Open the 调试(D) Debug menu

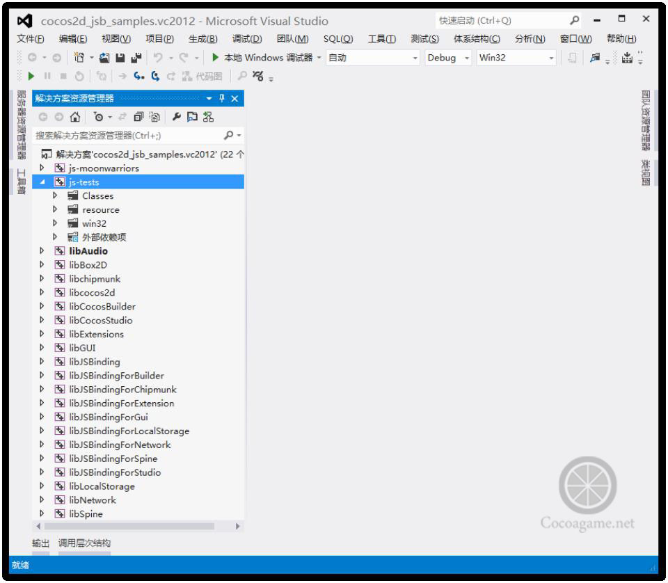246,39
